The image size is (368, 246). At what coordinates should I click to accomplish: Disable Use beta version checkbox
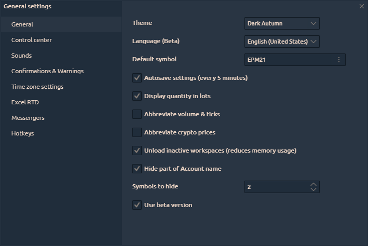137,205
